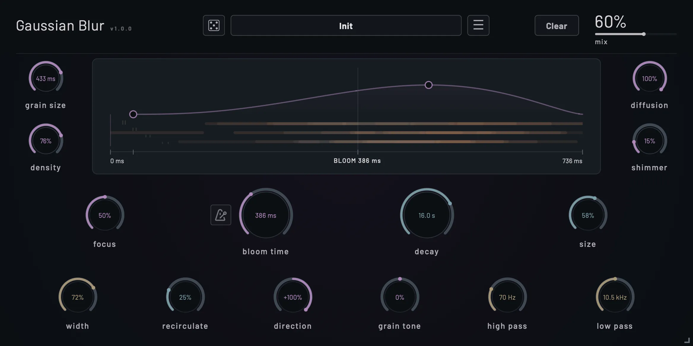Viewport: 693px width, 346px height.
Task: Toggle the metronome tempo sync icon
Action: 221,215
